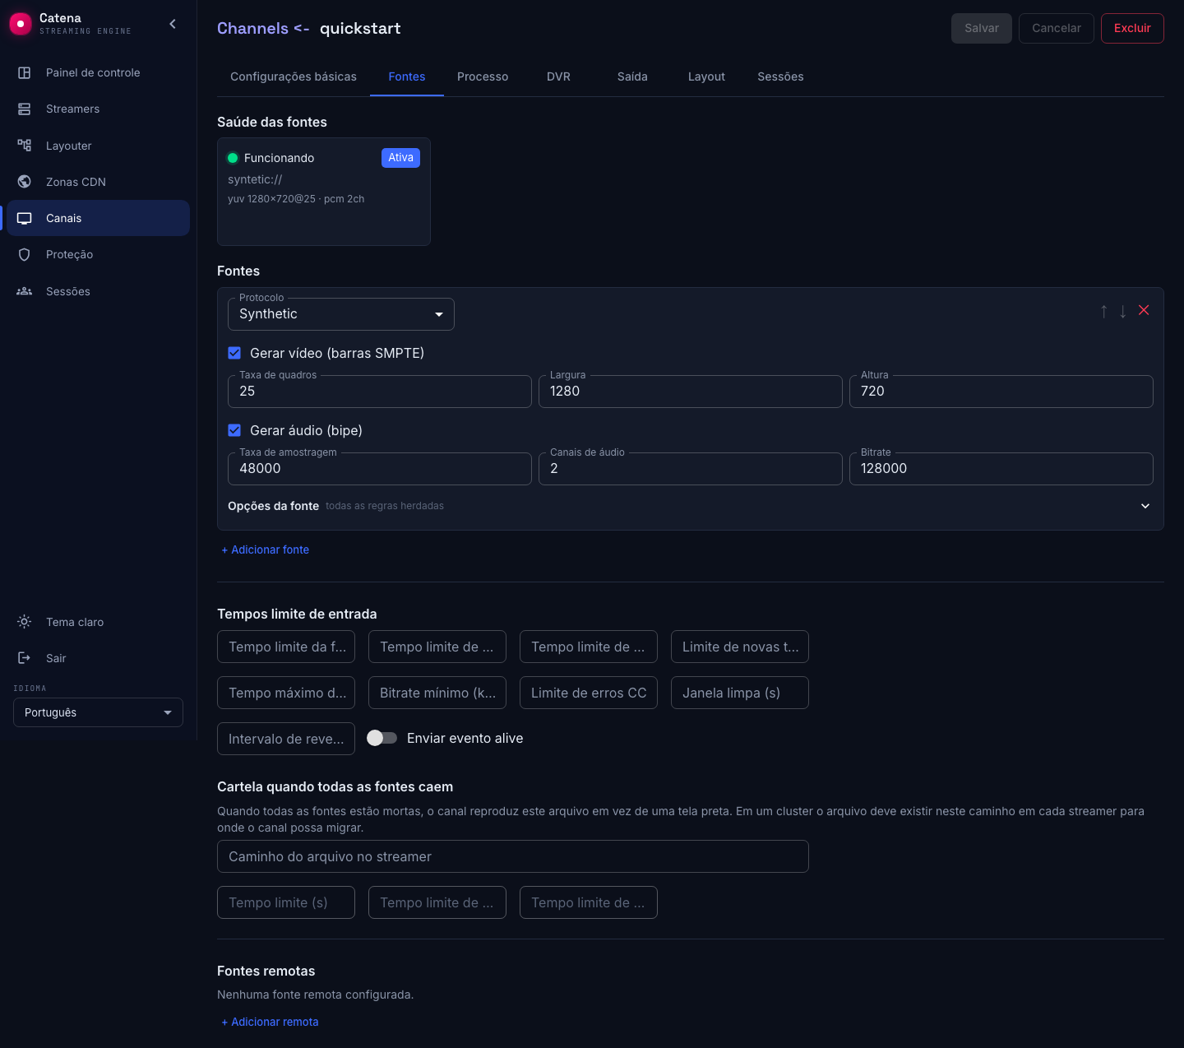The image size is (1184, 1048).
Task: Collapse the sidebar with the chevron
Action: click(x=173, y=24)
